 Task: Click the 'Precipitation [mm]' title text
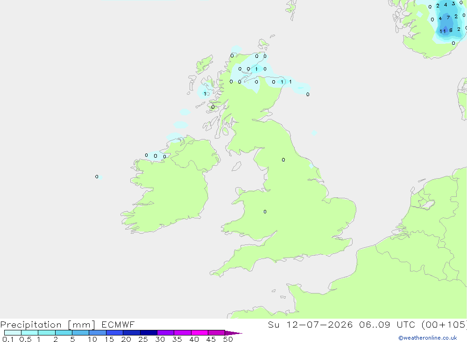click(48, 324)
